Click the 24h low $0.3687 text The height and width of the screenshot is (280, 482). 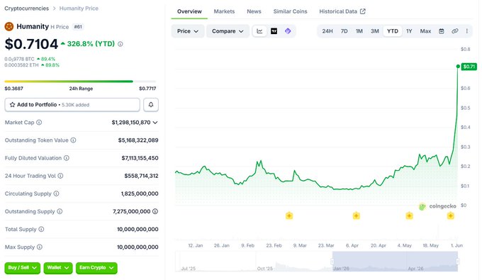[x=13, y=89]
